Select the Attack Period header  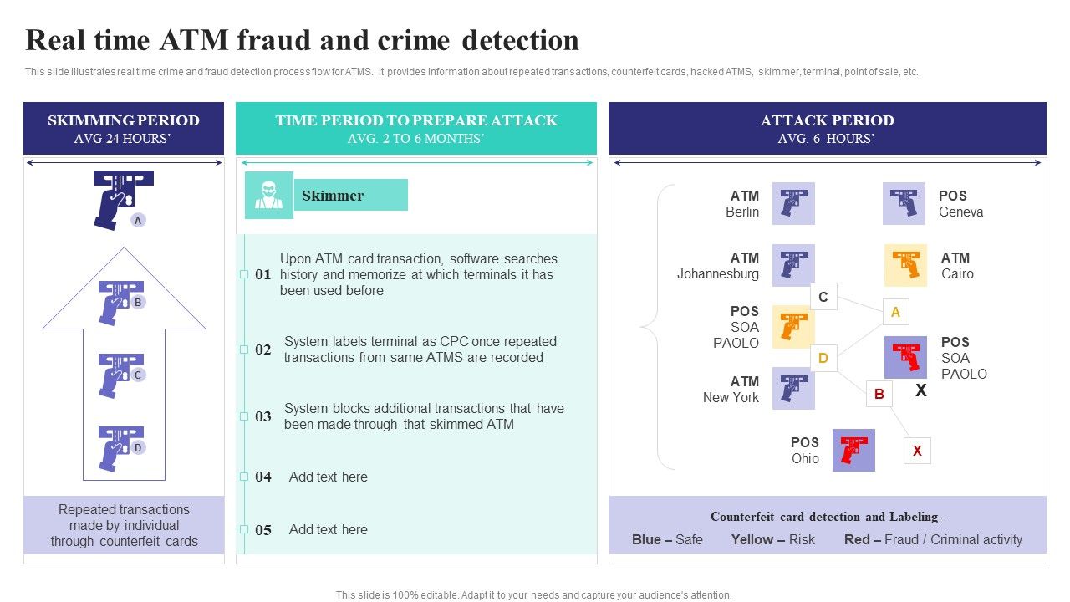827,128
